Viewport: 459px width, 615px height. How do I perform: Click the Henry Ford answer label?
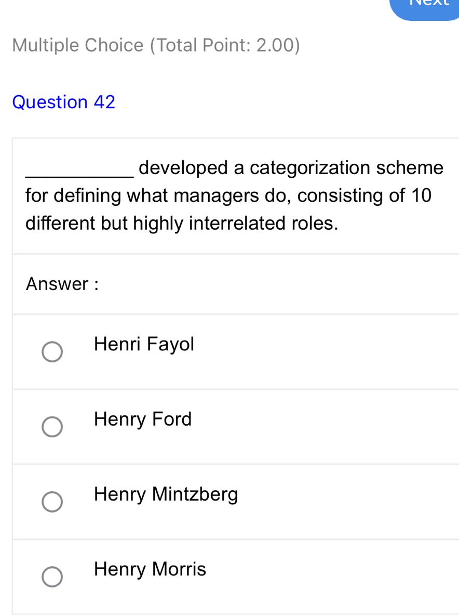pos(142,419)
